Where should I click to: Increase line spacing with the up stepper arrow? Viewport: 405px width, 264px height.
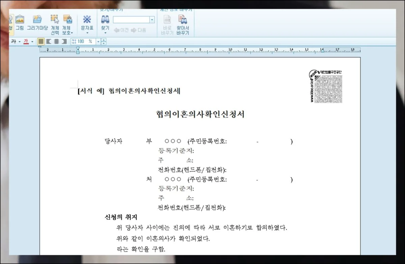[103, 39]
